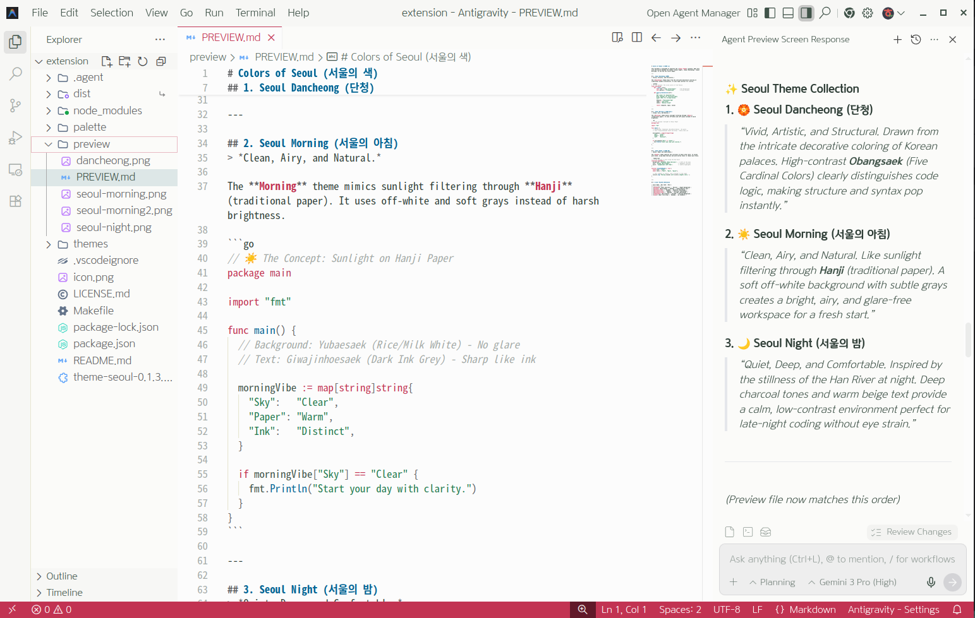Viewport: 975px width, 618px height.
Task: Open Source Control view
Action: [x=15, y=105]
